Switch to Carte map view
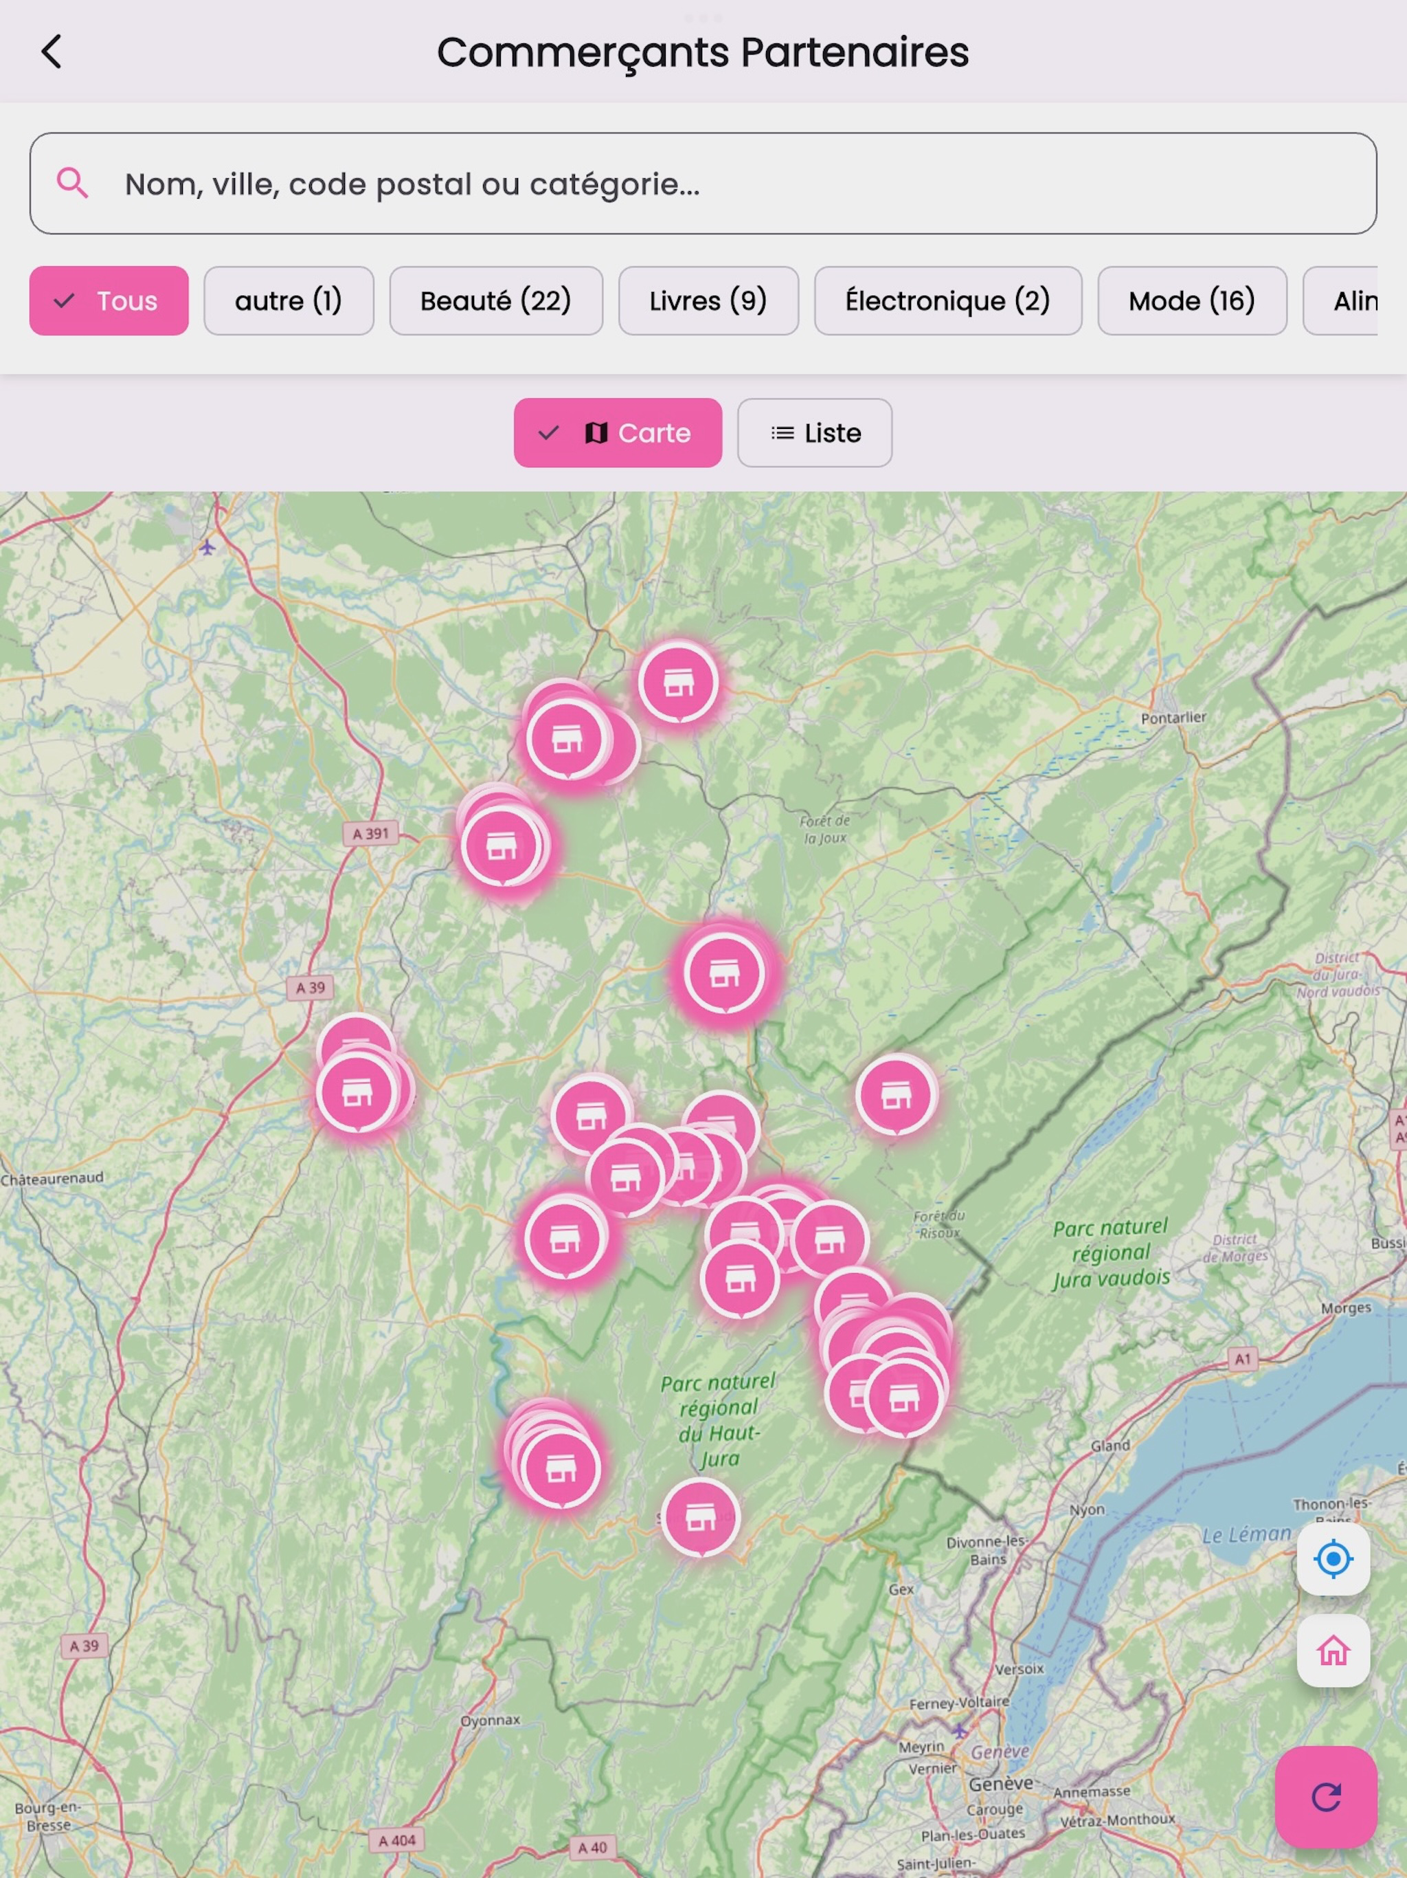The image size is (1407, 1878). click(x=618, y=432)
